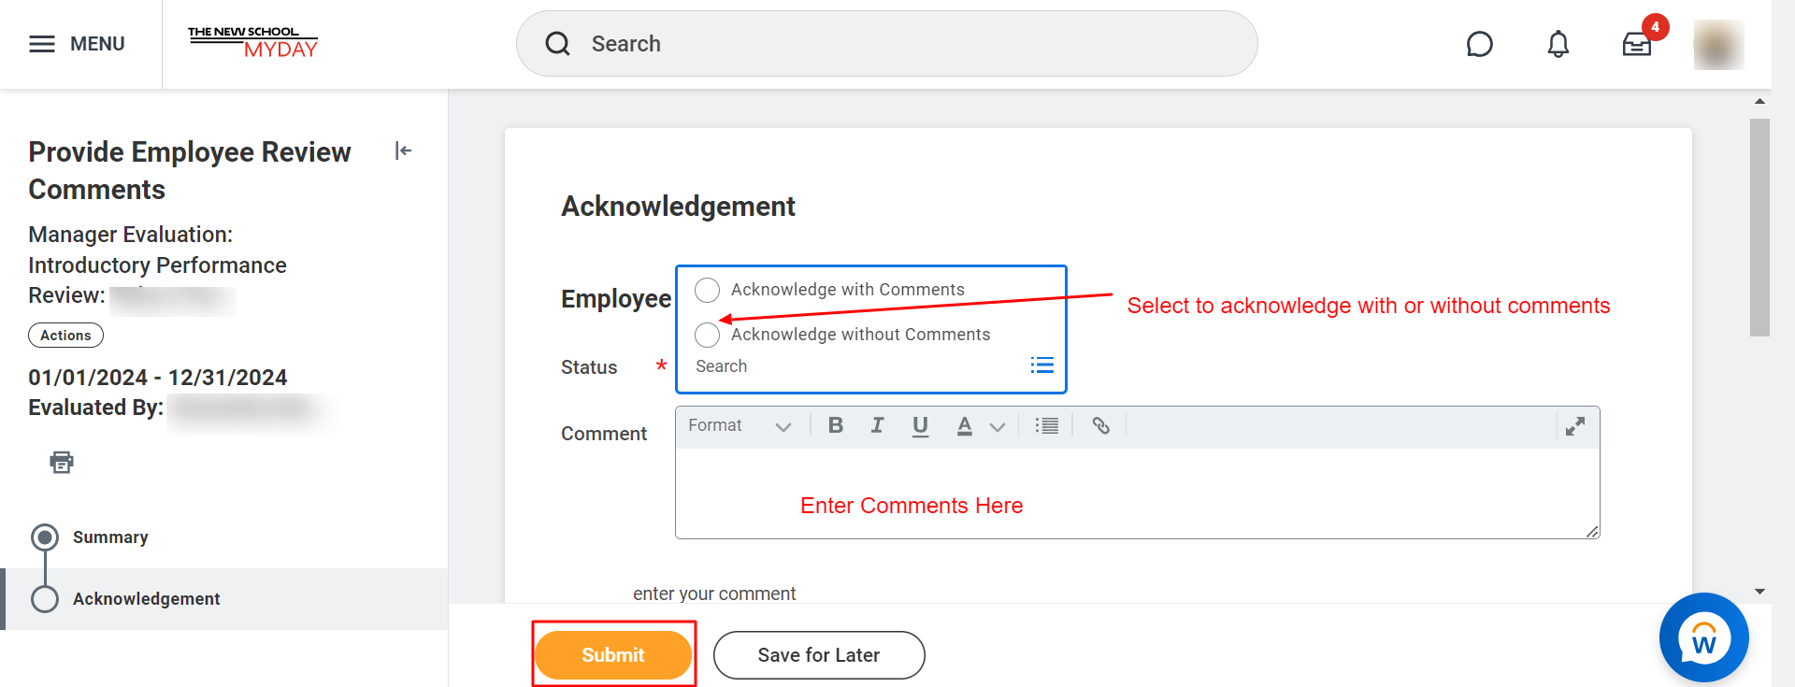The width and height of the screenshot is (1795, 687).
Task: Open the Status prompt list icon
Action: pyautogui.click(x=1042, y=365)
